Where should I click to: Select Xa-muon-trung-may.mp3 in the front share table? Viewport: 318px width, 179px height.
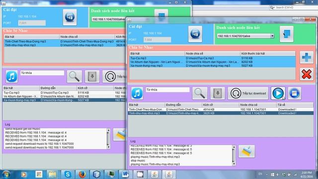[212, 66]
